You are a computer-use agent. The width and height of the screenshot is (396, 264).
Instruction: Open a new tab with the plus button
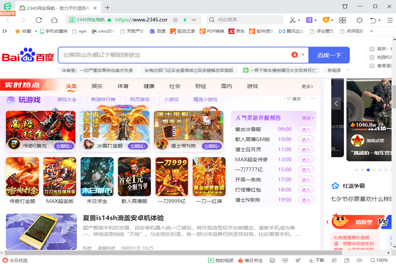coord(107,7)
